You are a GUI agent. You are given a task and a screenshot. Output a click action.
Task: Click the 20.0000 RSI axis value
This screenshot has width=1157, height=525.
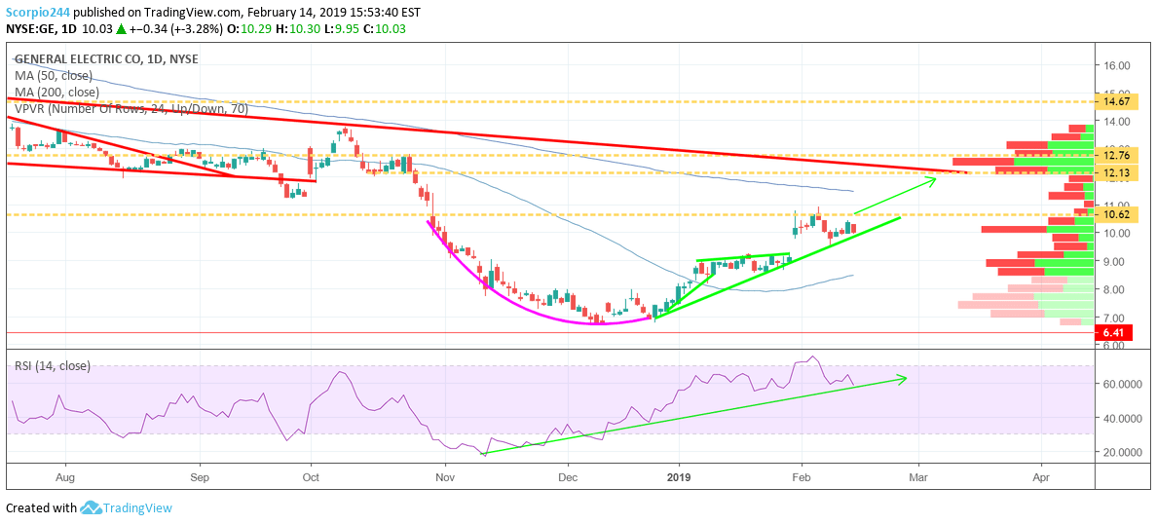point(1124,452)
